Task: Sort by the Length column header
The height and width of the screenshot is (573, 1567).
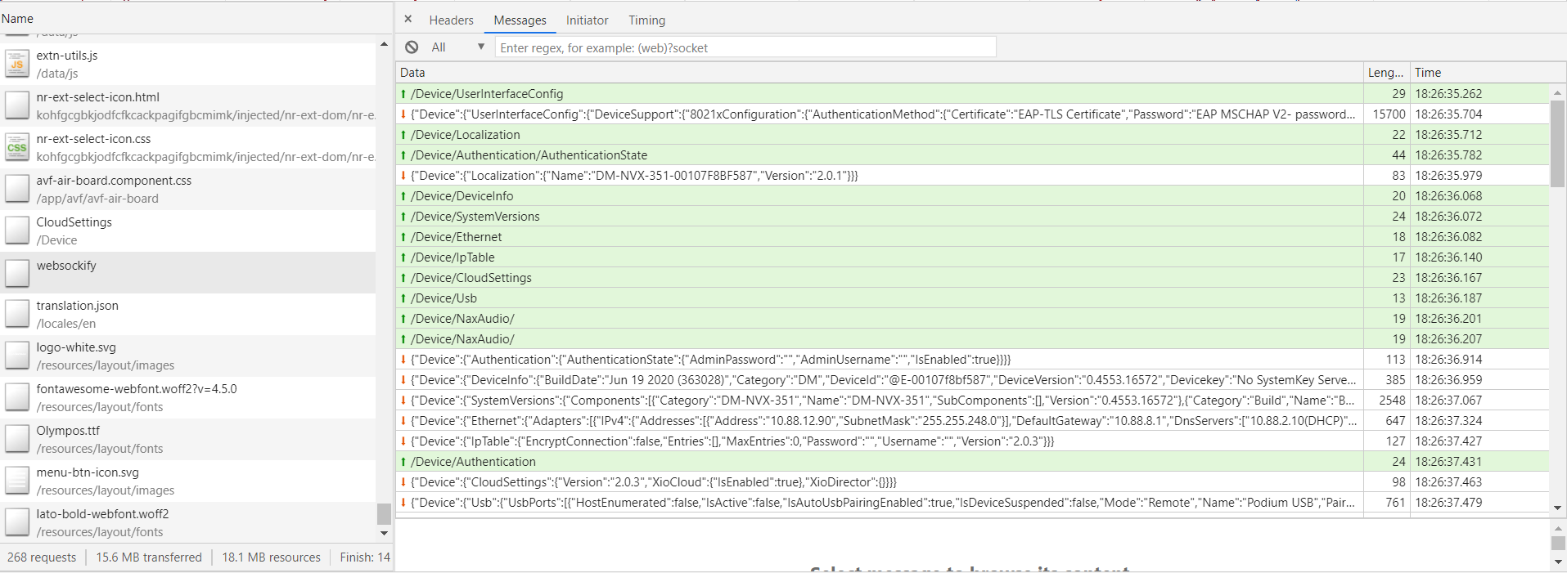Action: (x=1386, y=73)
